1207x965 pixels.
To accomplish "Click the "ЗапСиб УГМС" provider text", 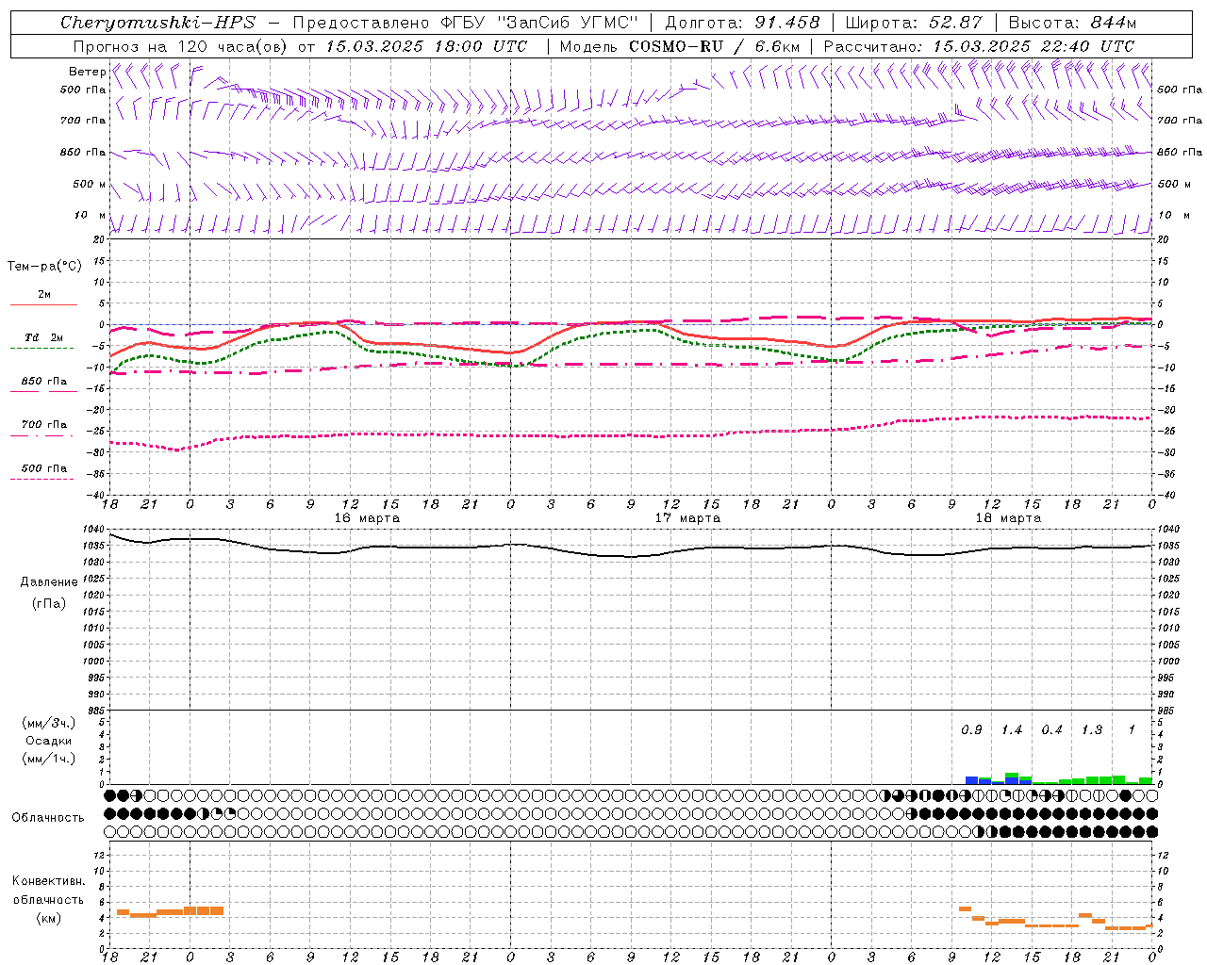I will [568, 23].
